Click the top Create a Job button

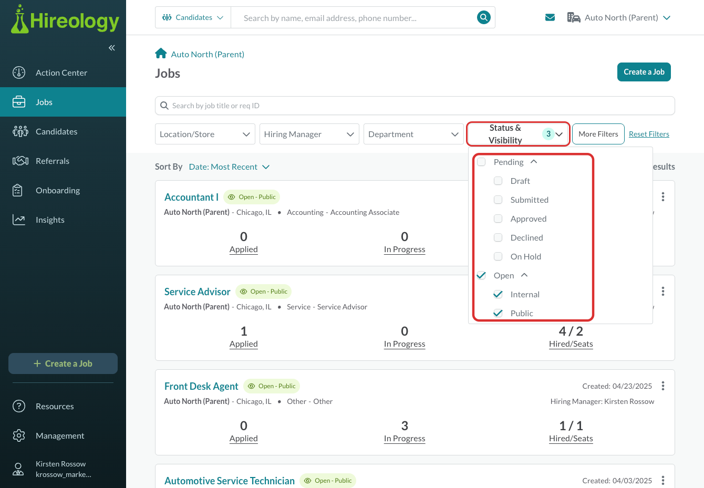[644, 72]
